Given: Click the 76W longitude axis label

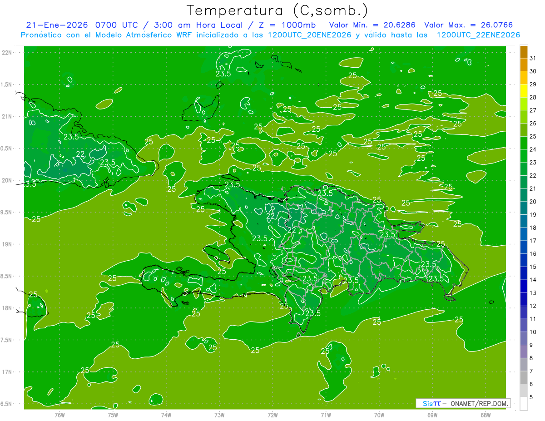Looking at the screenshot, I should [59, 415].
